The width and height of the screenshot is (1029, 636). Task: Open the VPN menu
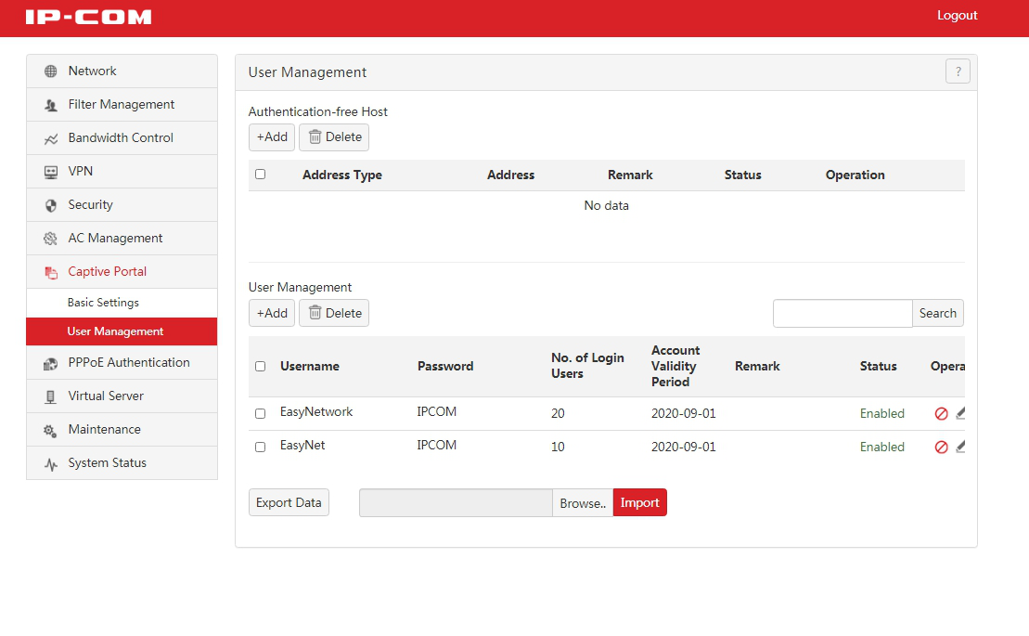(x=122, y=172)
